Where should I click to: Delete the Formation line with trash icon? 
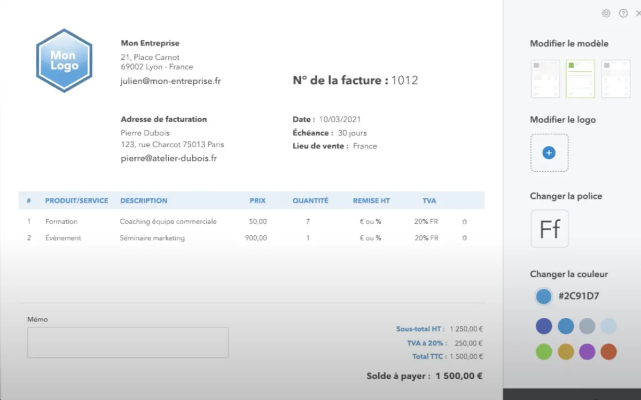[464, 221]
